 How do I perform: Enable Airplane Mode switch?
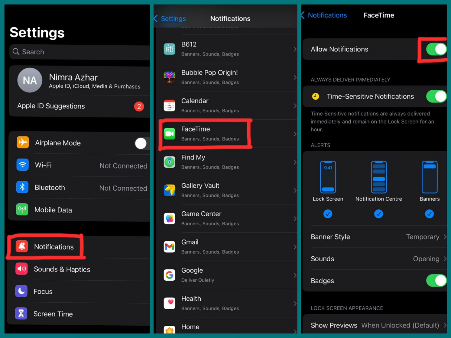click(x=141, y=143)
